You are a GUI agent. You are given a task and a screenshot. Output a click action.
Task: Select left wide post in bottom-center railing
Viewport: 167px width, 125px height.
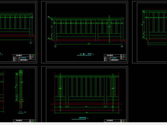[67, 90]
